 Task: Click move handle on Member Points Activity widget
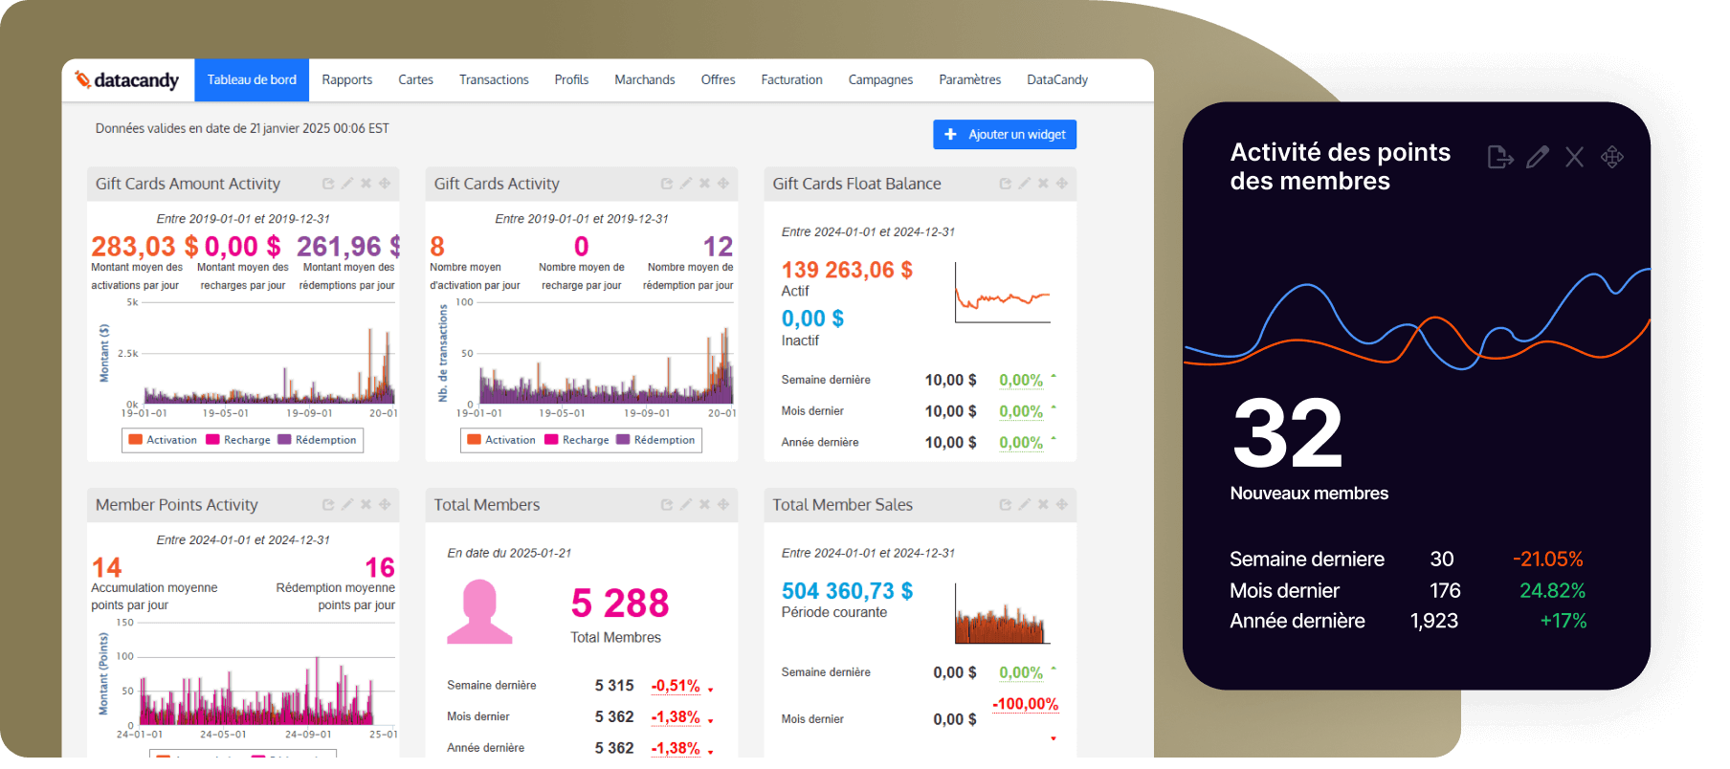(385, 505)
